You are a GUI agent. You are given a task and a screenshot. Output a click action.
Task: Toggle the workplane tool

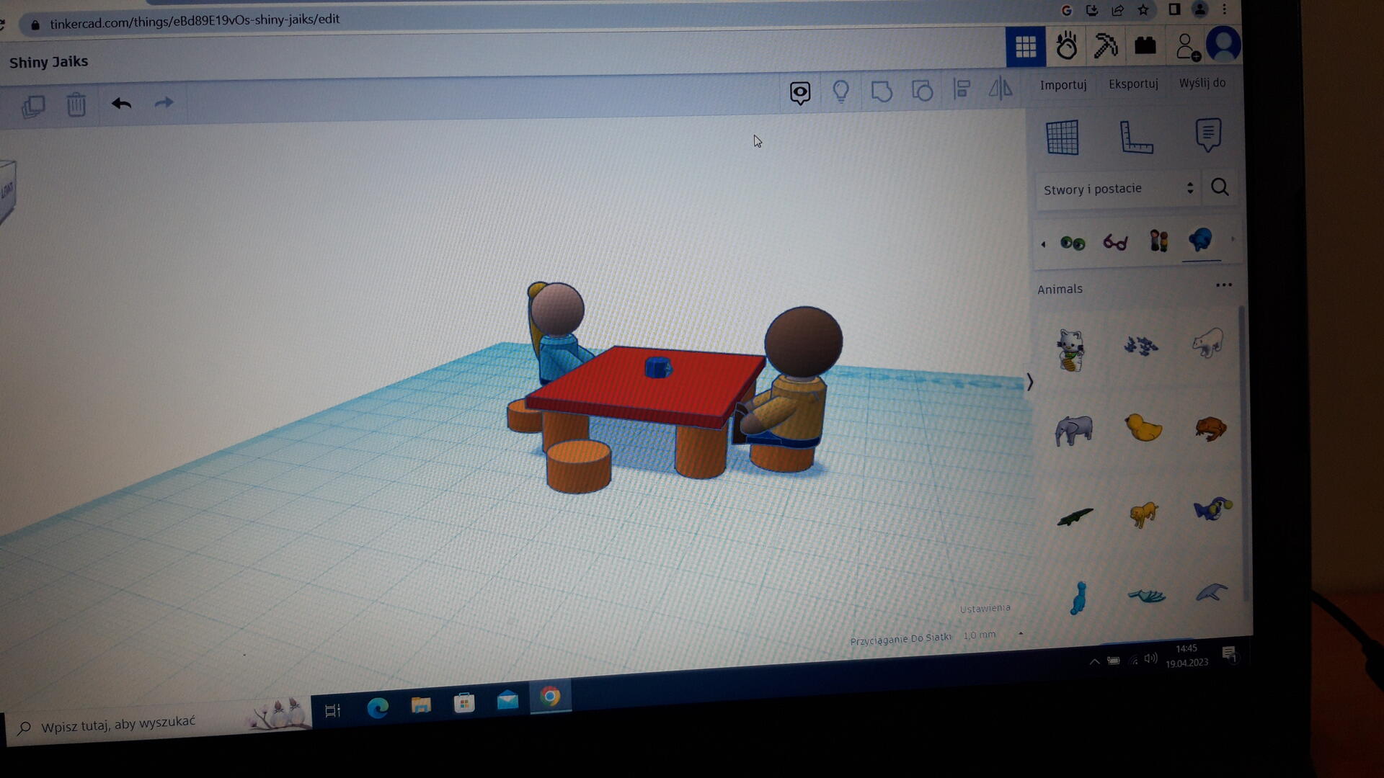(x=1062, y=137)
